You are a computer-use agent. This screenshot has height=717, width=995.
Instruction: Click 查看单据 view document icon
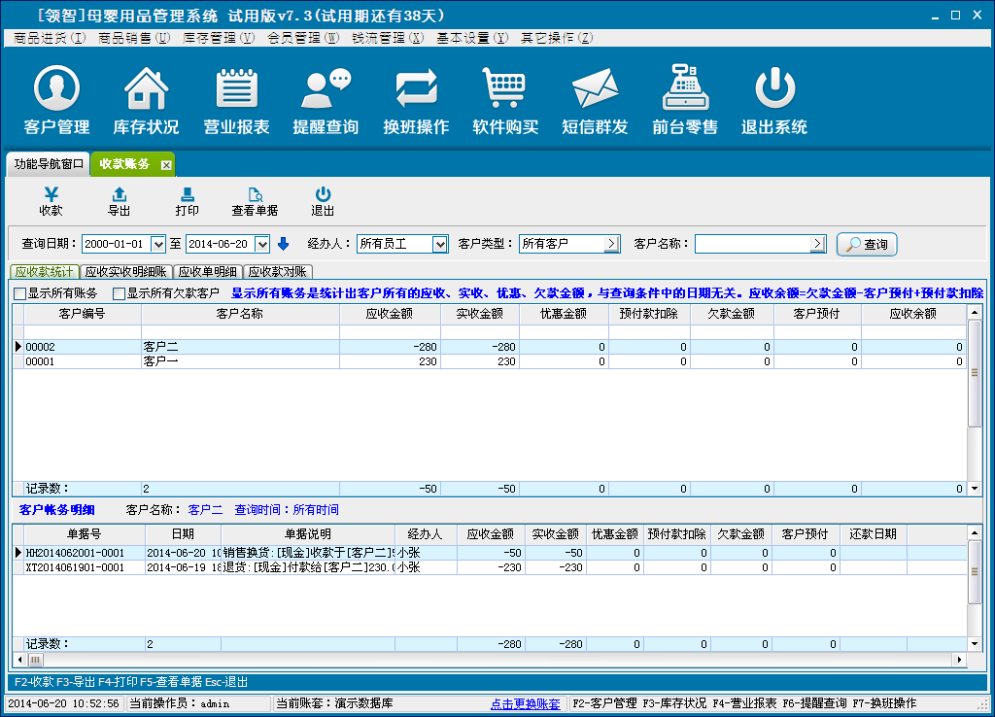coord(255,201)
